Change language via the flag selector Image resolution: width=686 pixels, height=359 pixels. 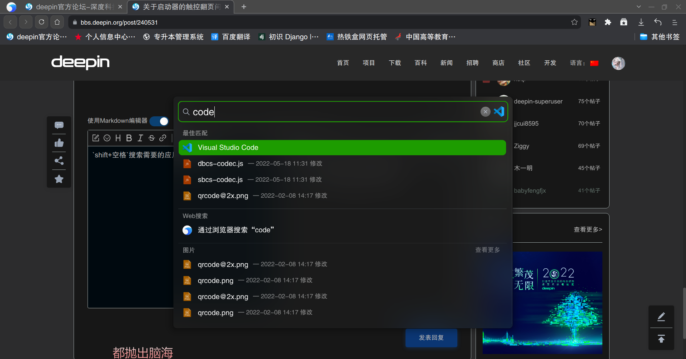pyautogui.click(x=595, y=63)
